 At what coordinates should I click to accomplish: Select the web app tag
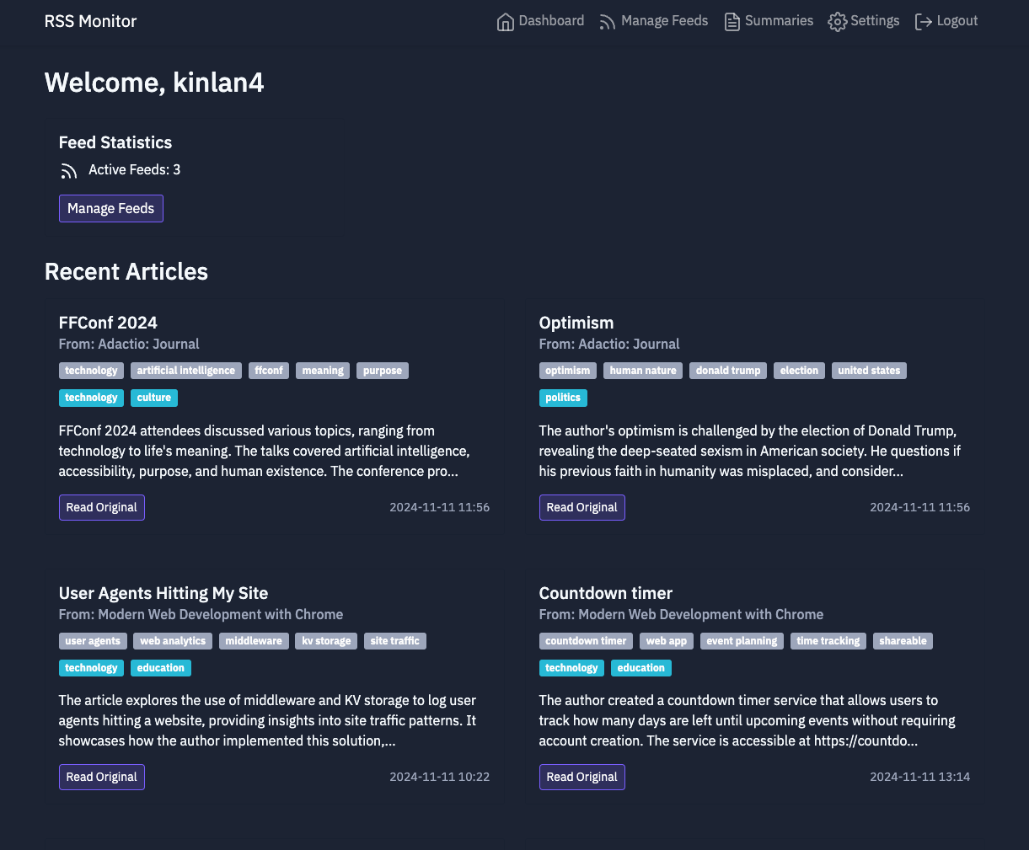click(667, 641)
